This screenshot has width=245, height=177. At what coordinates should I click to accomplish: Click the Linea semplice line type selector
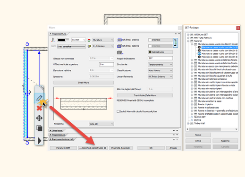point(71,46)
